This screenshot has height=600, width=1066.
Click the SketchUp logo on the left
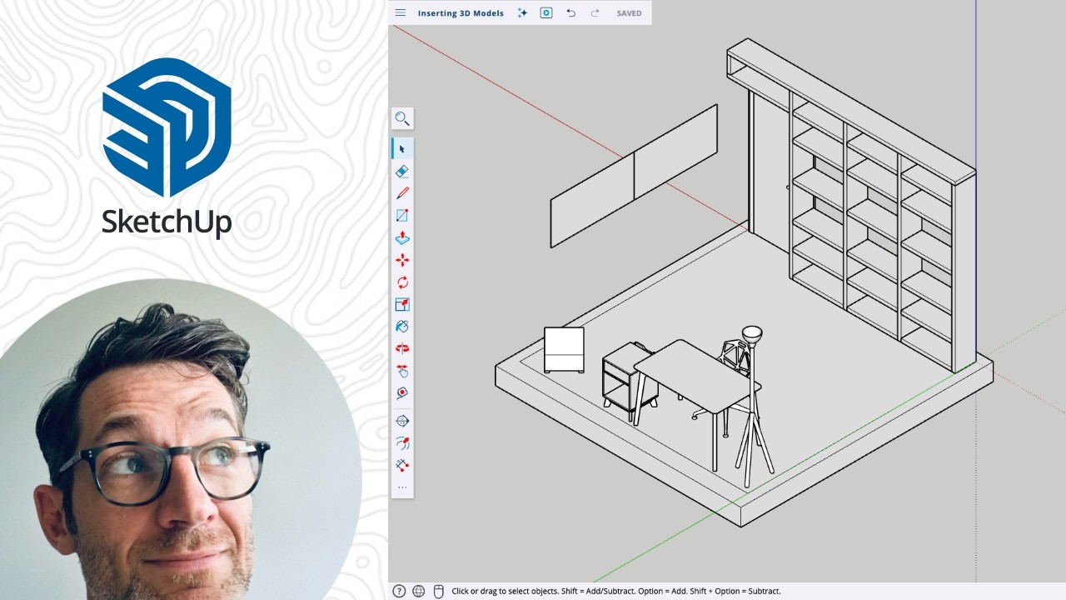167,146
